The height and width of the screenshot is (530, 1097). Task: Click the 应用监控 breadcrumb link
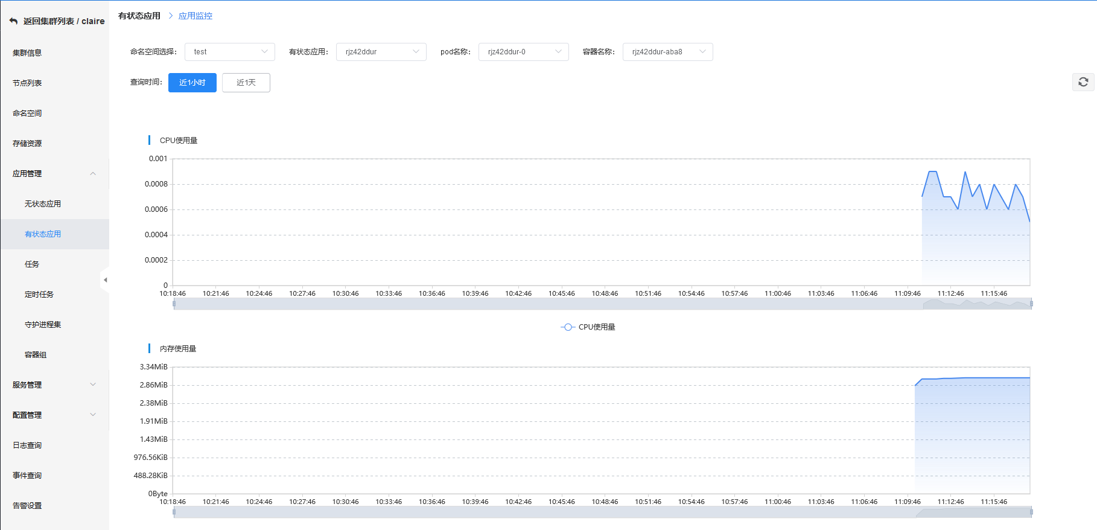pyautogui.click(x=196, y=16)
